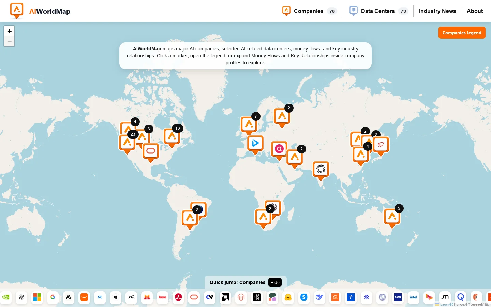Open the Meta infinity logo shortcut
491x307 pixels.
[100, 297]
